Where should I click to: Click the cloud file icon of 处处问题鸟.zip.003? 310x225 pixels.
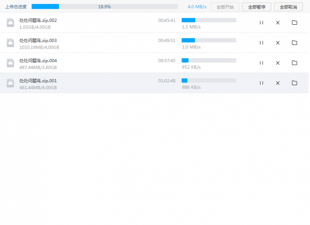10,43
